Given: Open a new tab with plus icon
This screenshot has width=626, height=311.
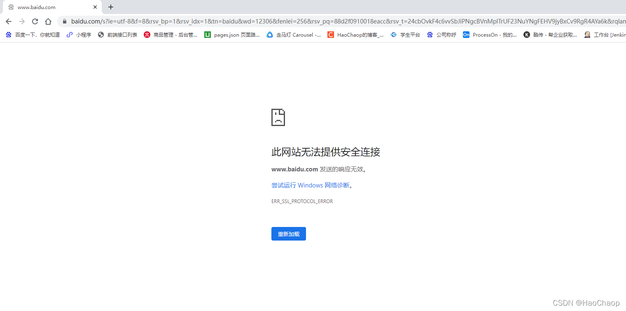Looking at the screenshot, I should coord(111,7).
